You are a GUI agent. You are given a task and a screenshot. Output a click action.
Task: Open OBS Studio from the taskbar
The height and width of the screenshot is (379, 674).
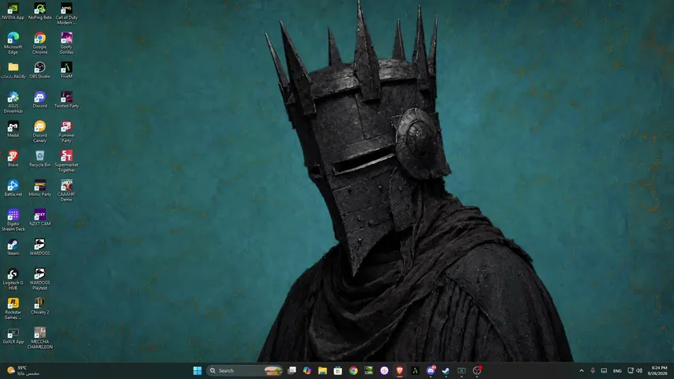[476, 370]
